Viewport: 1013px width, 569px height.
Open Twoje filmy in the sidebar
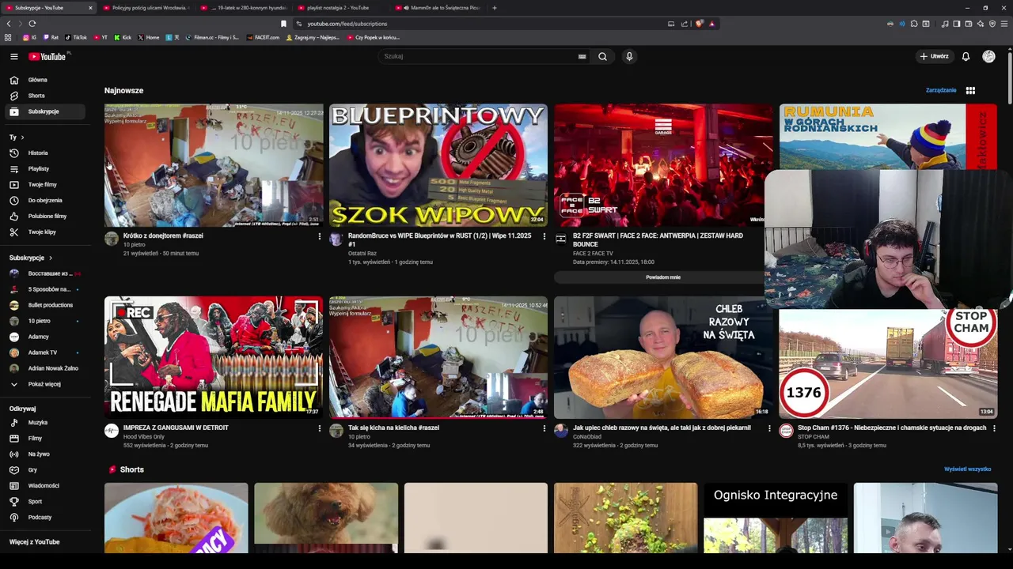point(44,184)
